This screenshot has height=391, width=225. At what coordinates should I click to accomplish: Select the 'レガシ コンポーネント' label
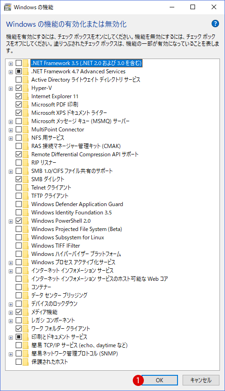tap(53, 320)
